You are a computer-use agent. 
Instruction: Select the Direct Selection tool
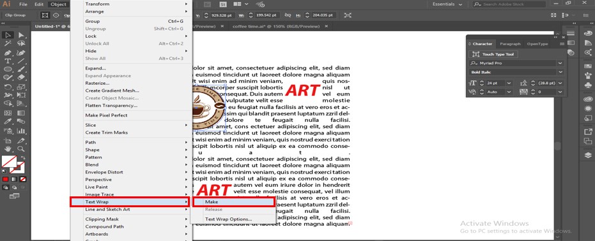[21, 35]
